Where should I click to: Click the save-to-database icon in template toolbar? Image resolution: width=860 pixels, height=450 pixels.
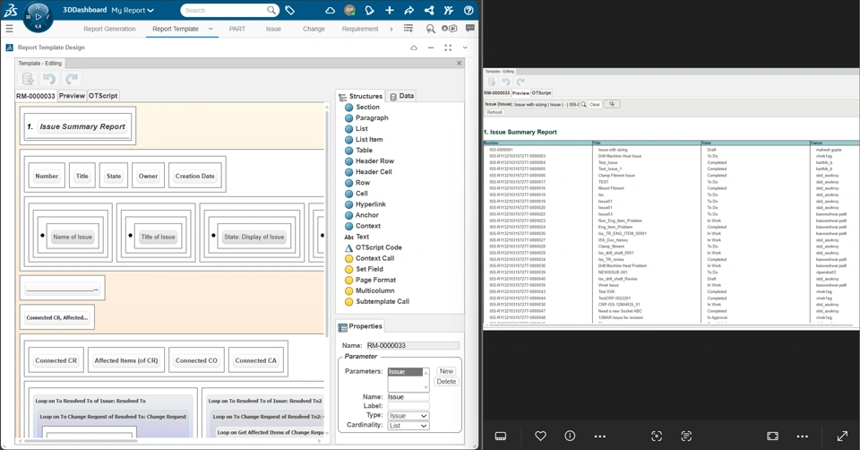point(28,79)
